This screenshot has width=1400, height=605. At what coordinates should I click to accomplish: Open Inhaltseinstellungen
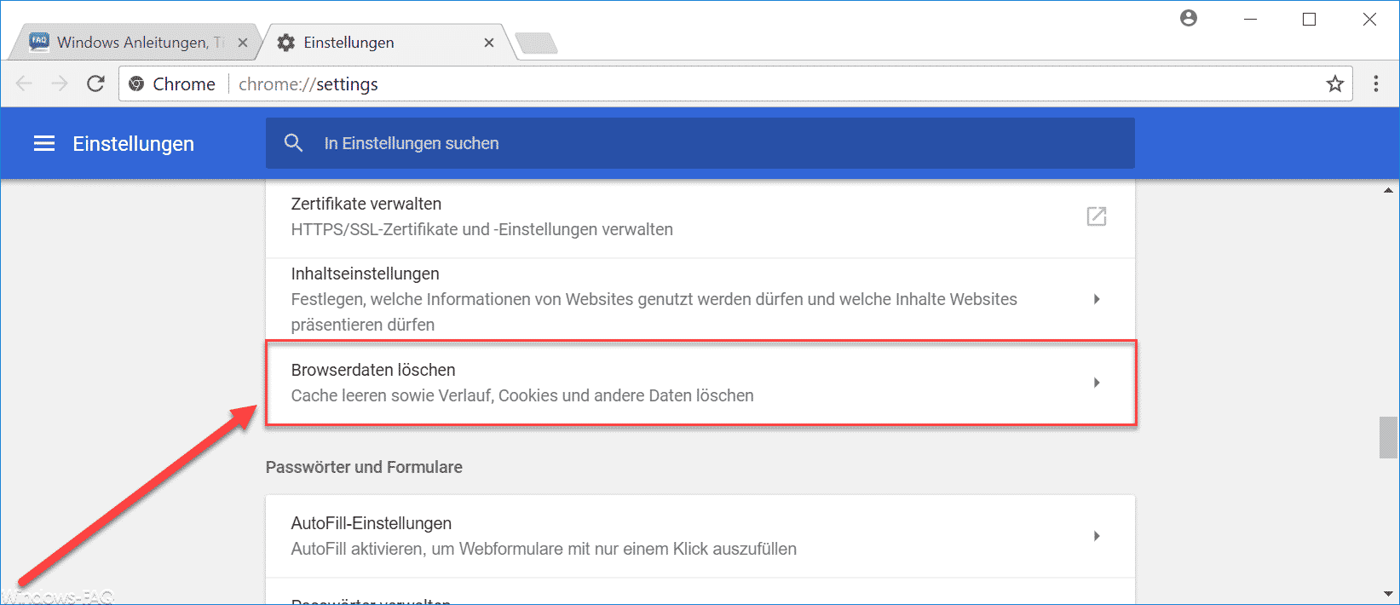(700, 299)
